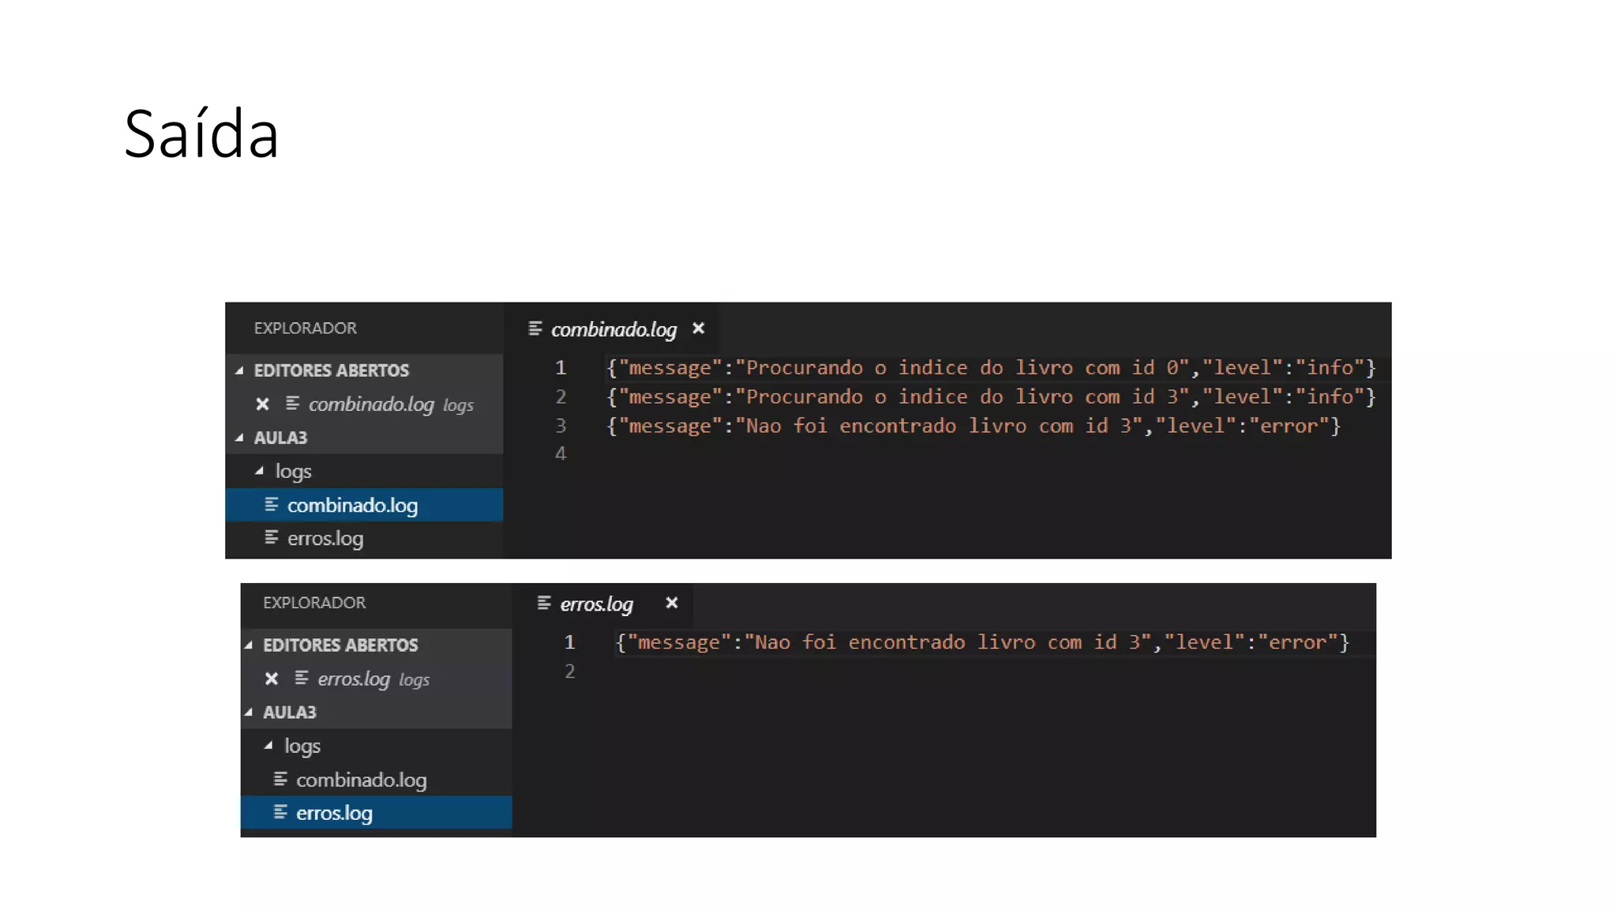Collapse AULA3 section in bottom explorer
Image resolution: width=1617 pixels, height=910 pixels.
pyautogui.click(x=249, y=713)
